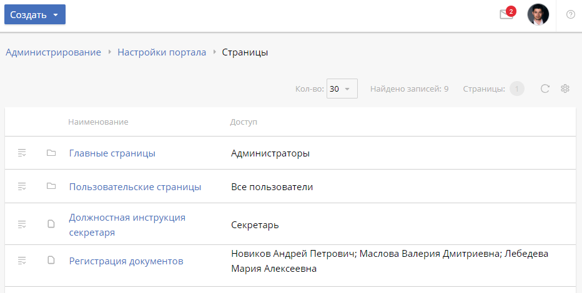Sort by Наименование column header
Image resolution: width=582 pixels, height=293 pixels.
pyautogui.click(x=99, y=122)
